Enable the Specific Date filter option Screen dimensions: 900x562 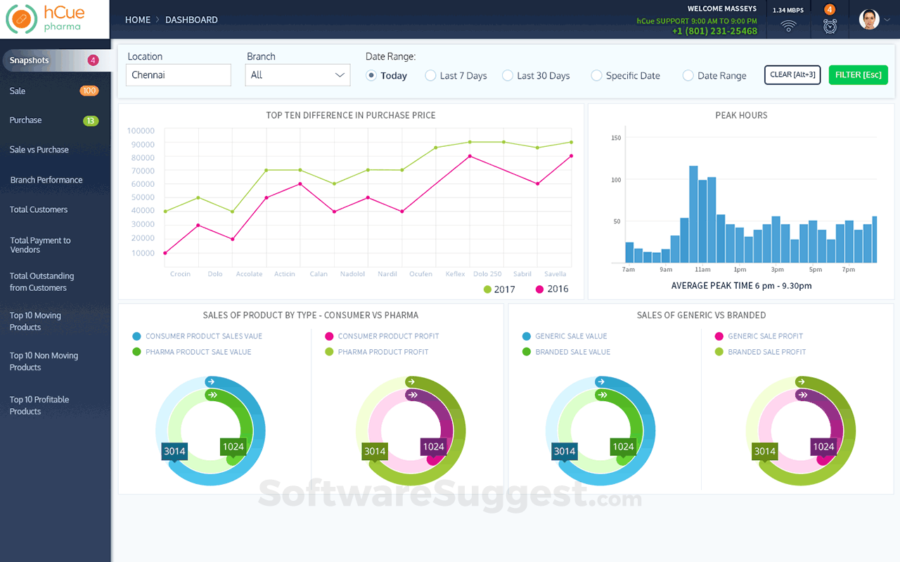coord(596,75)
